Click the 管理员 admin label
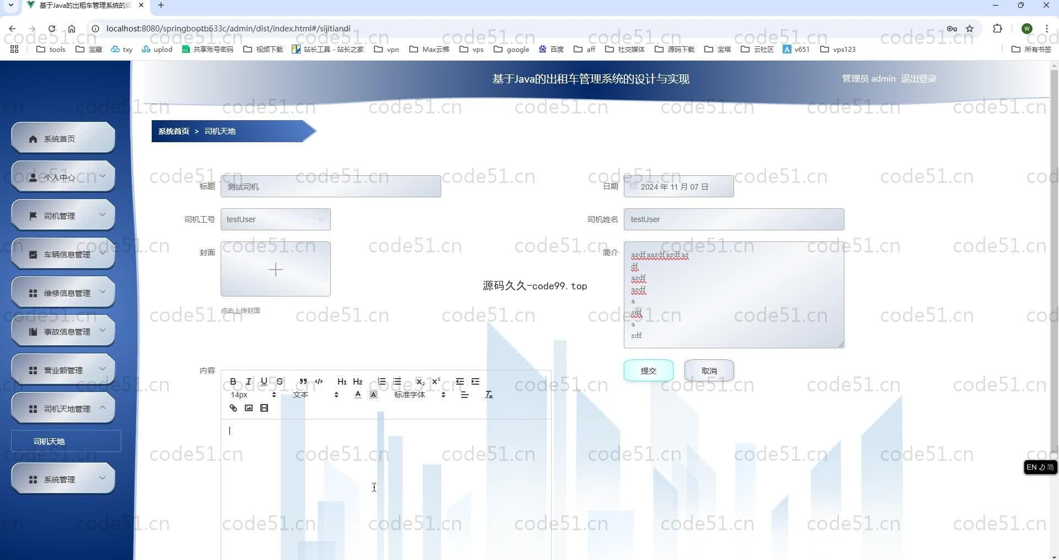Screen dimensions: 1059x560 868,79
